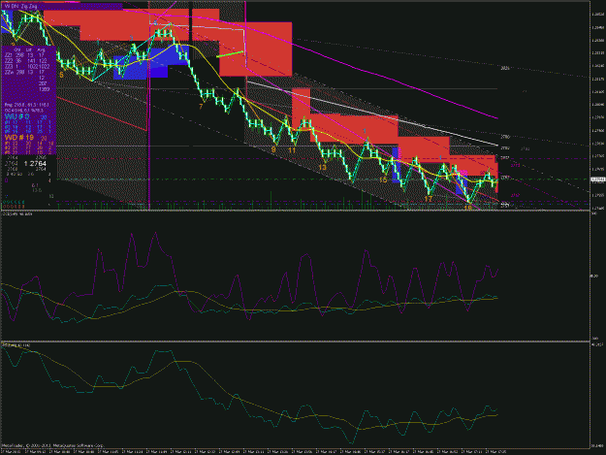Select the short green trend line segment
Image resolution: width=606 pixels, height=455 pixels.
point(230,54)
